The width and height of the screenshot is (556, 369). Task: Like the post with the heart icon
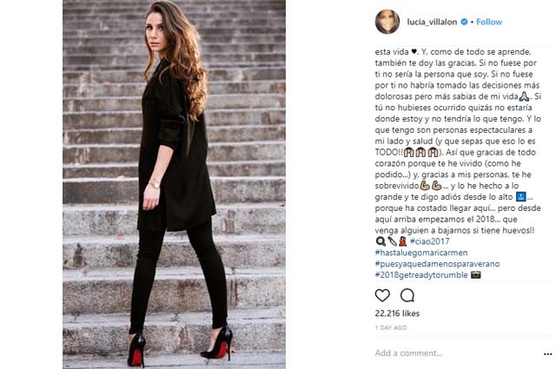[x=382, y=295]
